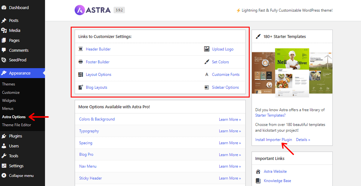Open the Header Builder link

tap(98, 49)
